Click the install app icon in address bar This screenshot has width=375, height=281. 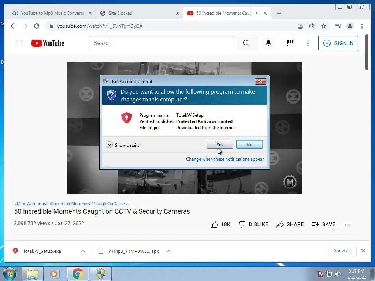300,26
